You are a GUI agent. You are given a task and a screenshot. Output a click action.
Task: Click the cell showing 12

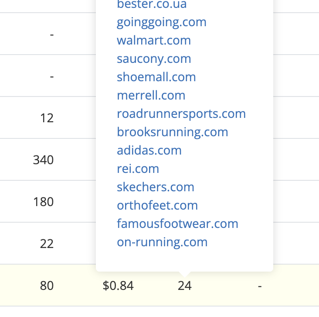(47, 118)
